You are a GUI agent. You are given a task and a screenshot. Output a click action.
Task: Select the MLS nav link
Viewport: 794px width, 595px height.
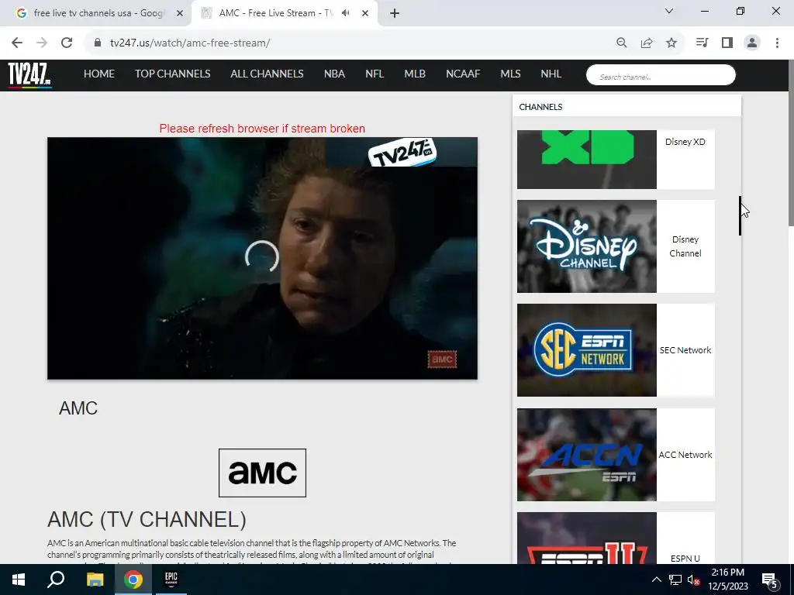click(x=510, y=74)
